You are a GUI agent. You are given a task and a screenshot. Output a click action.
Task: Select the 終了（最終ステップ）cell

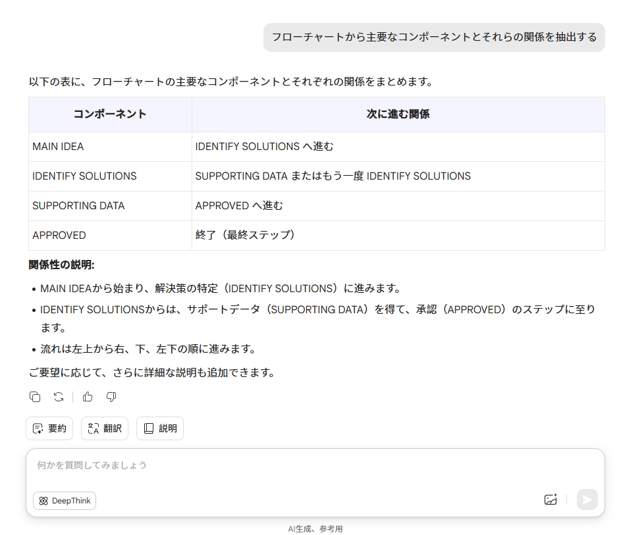pyautogui.click(x=398, y=236)
